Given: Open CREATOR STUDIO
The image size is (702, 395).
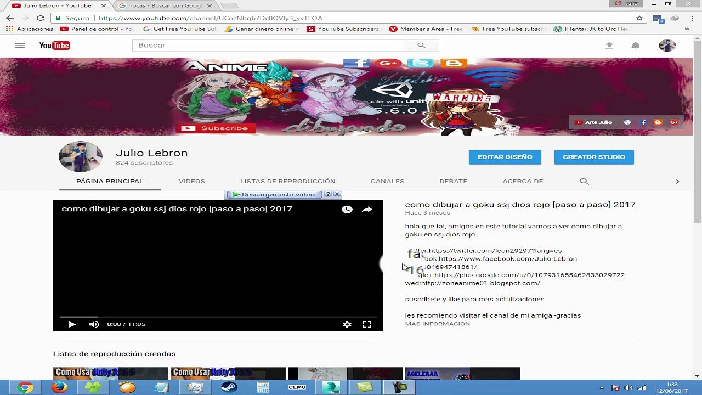Looking at the screenshot, I should pyautogui.click(x=594, y=157).
